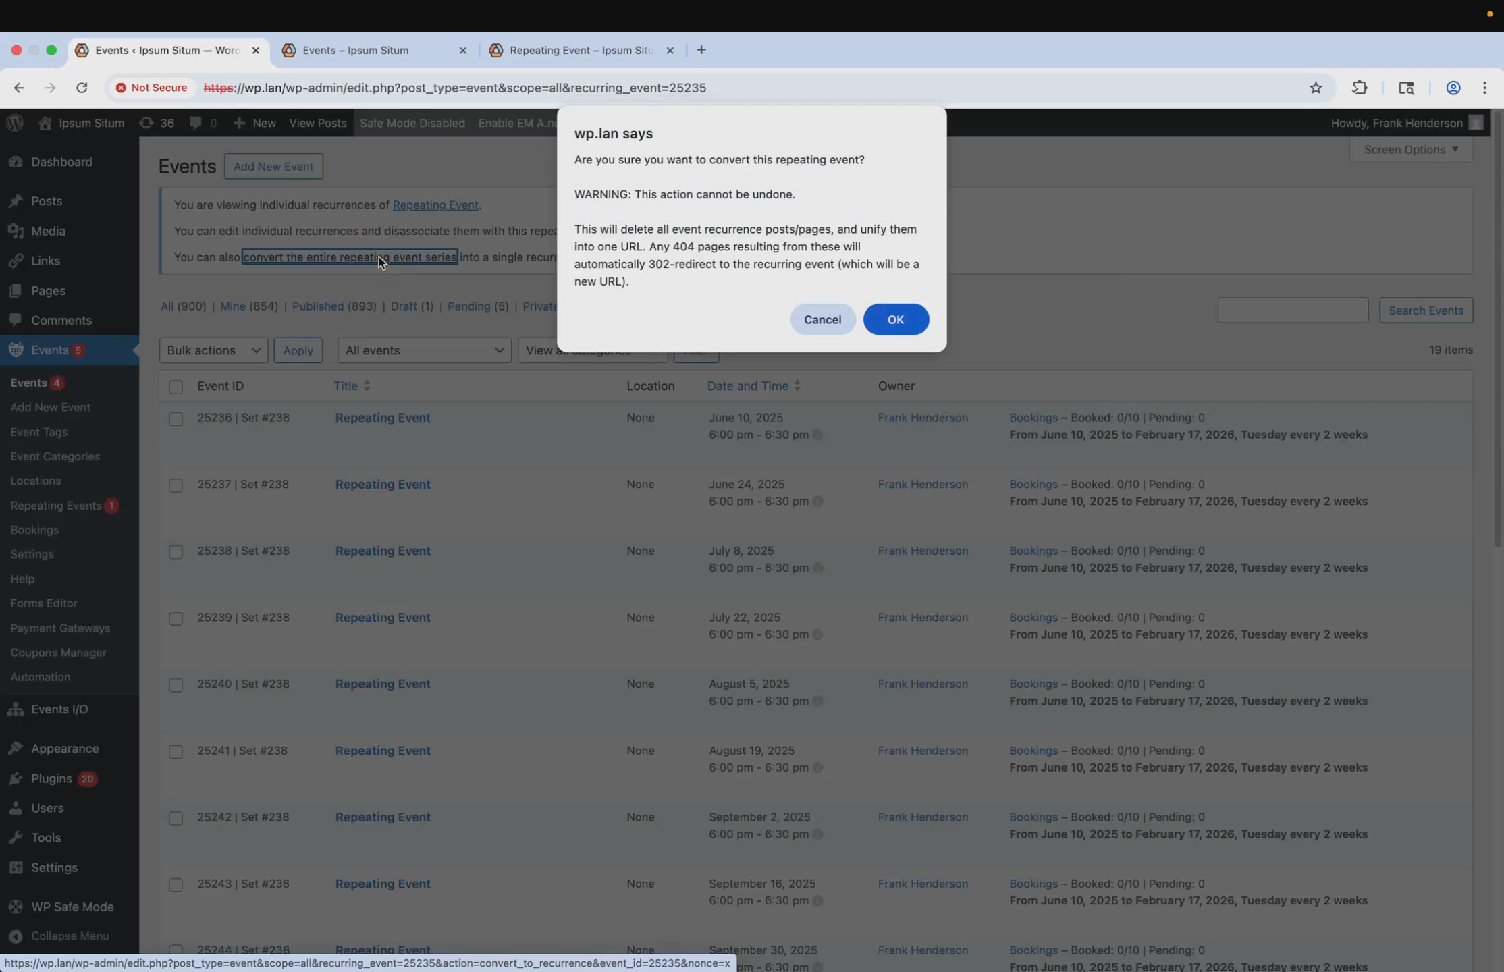Click the WordPress logo in admin bar
Screen dimensions: 1504x972
[15, 123]
